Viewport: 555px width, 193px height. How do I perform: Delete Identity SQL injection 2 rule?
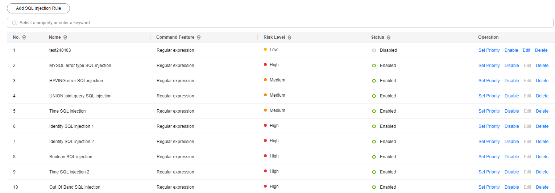[542, 142]
